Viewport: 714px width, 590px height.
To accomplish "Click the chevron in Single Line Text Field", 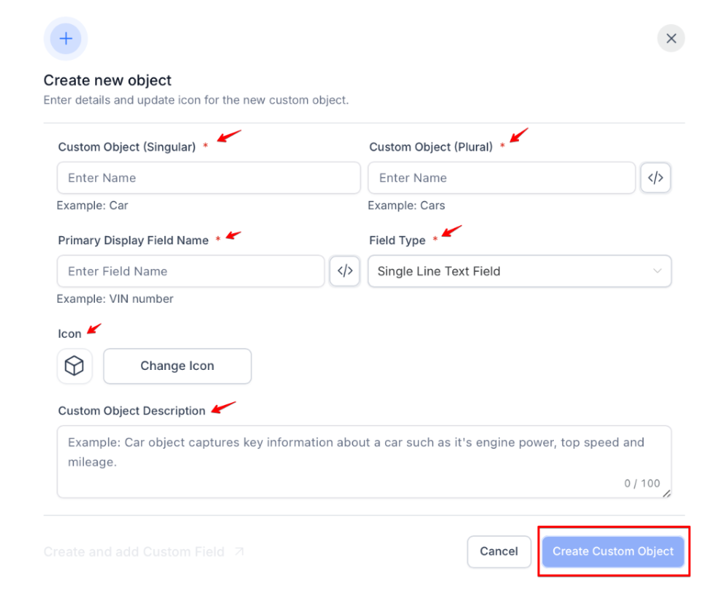I will pos(657,271).
